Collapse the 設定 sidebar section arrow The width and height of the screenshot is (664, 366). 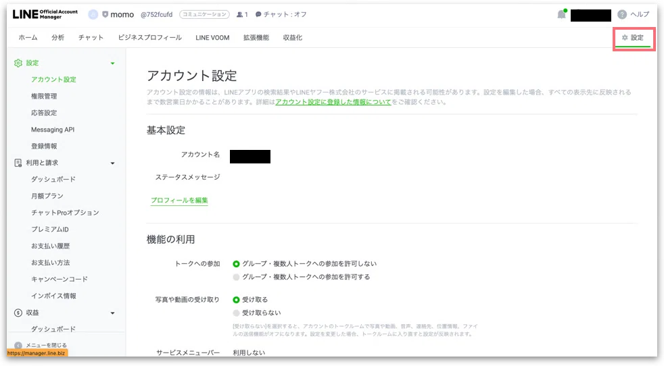point(113,63)
